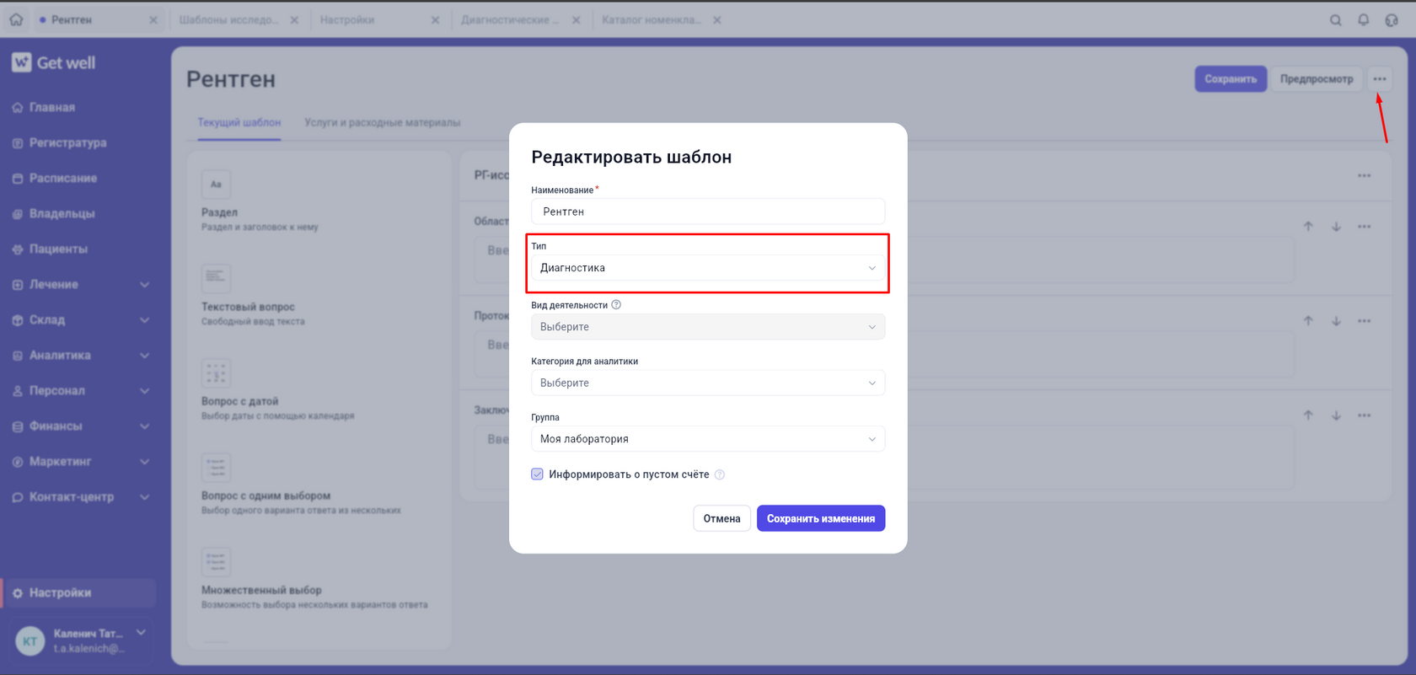
Task: Open the Группа dropdown showing Моя лаборатория
Action: click(708, 439)
